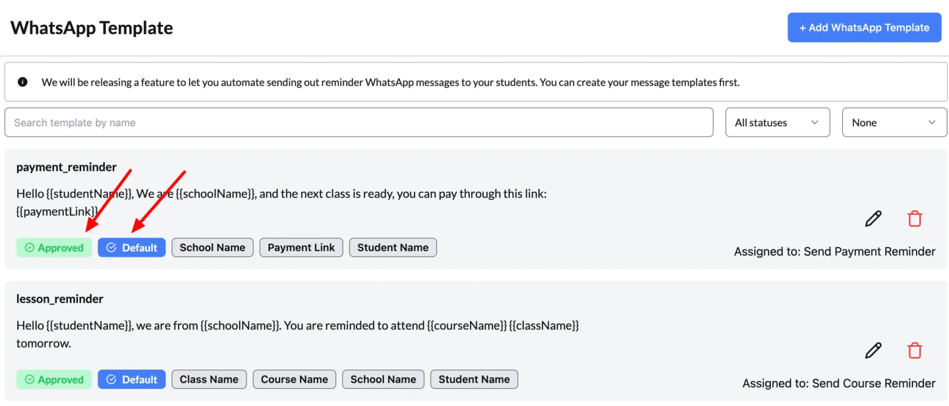
Task: Delete the payment_reminder template with trash icon
Action: click(x=915, y=219)
